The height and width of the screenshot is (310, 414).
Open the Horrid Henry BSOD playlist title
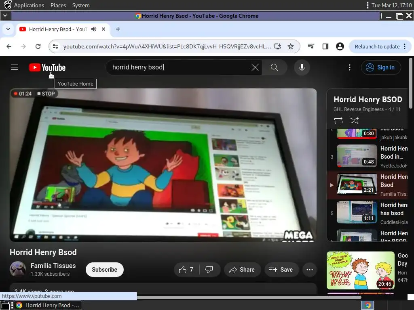368,99
